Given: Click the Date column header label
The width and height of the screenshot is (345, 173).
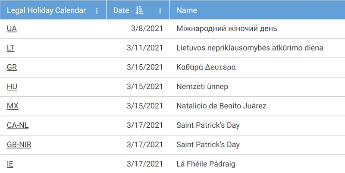Looking at the screenshot, I should [x=121, y=10].
